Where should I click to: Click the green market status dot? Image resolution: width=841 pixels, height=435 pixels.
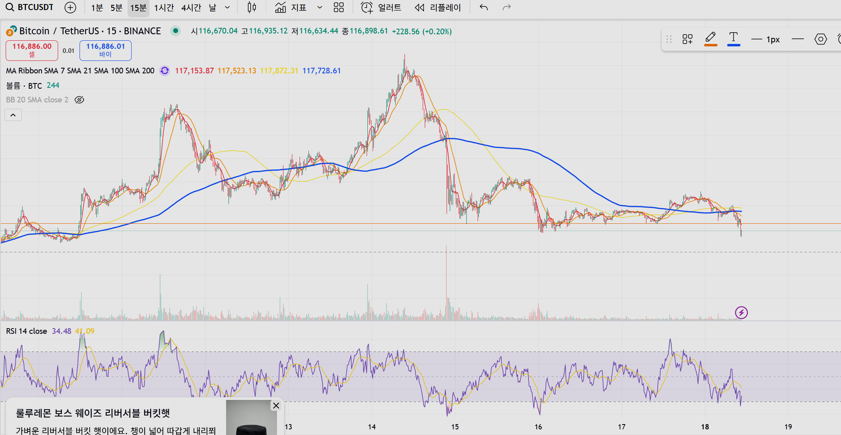point(176,31)
